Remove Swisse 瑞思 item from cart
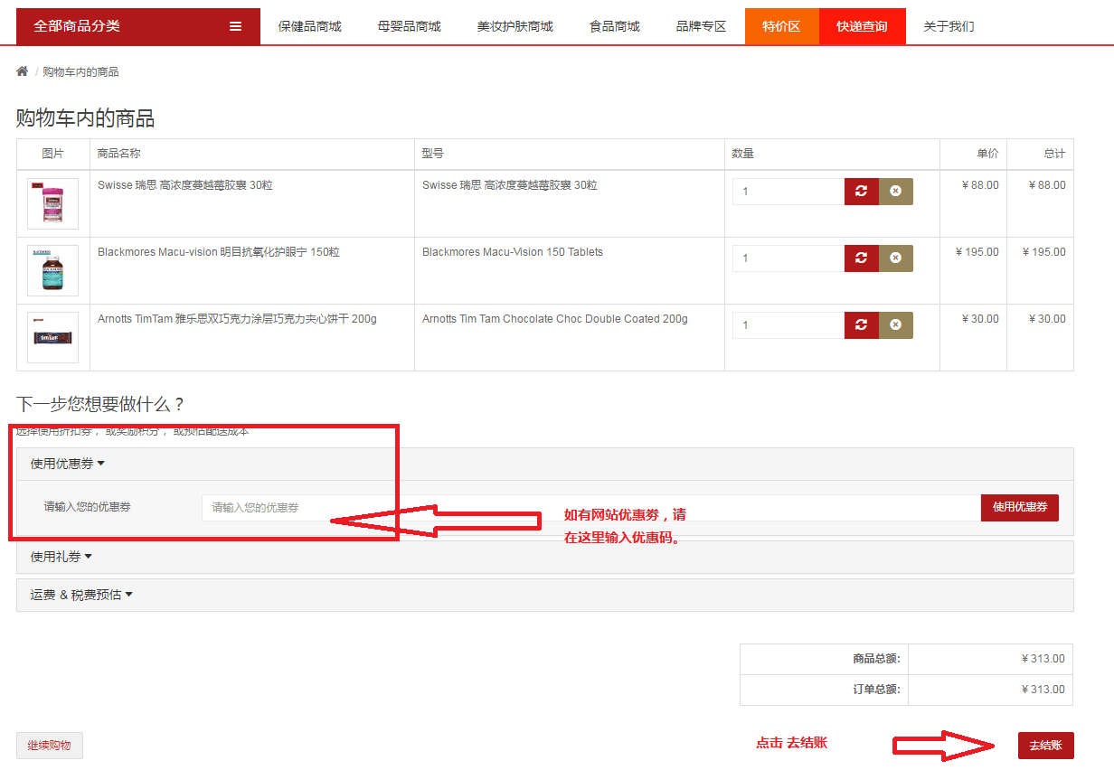Image resolution: width=1114 pixels, height=770 pixels. (895, 192)
